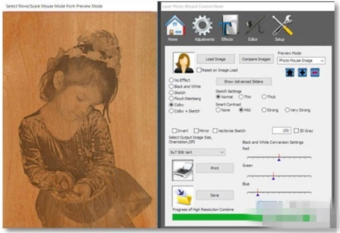Click the woman portrait thumbnail icon
This screenshot has height=233, width=340.
[x=184, y=63]
